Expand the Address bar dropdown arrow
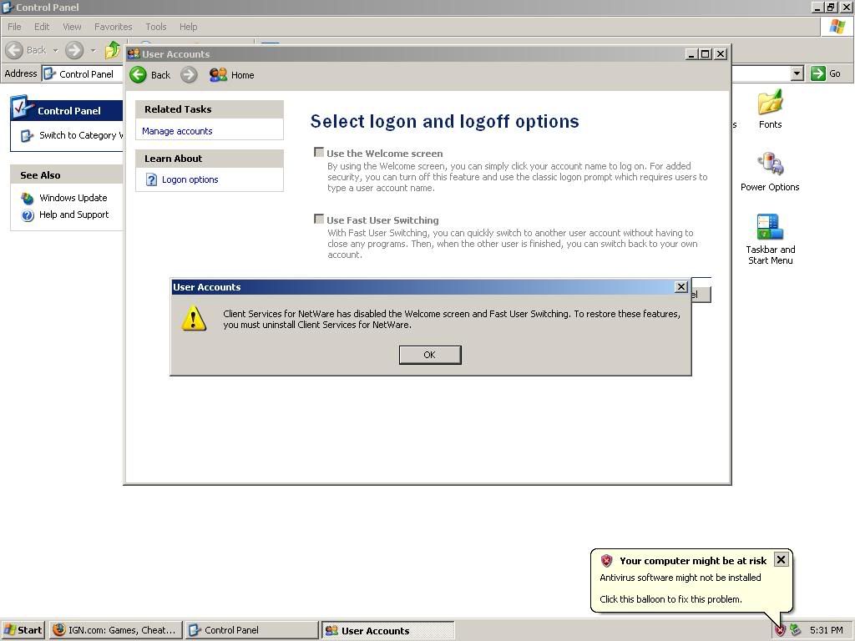855x641 pixels. 797,73
